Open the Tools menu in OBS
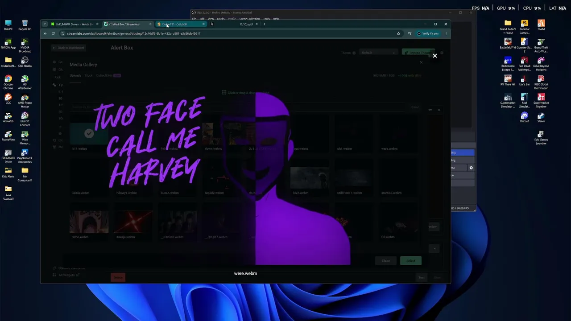Screen dimensions: 571x321 (266, 19)
